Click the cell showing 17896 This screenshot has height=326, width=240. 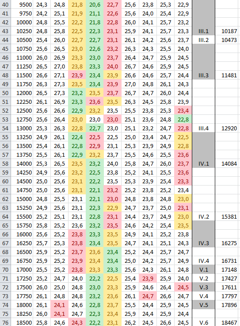(228, 305)
